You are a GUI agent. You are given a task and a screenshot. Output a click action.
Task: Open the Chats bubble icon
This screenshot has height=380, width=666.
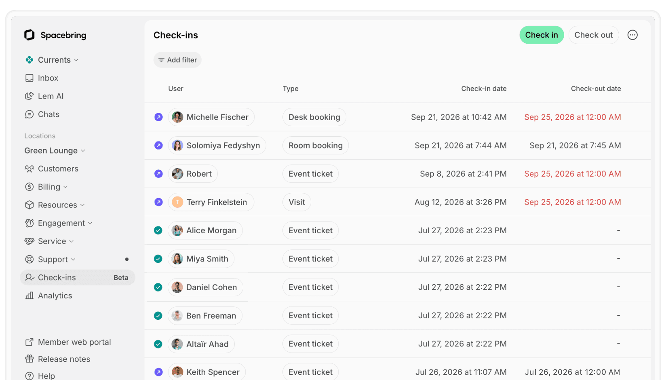pos(29,114)
